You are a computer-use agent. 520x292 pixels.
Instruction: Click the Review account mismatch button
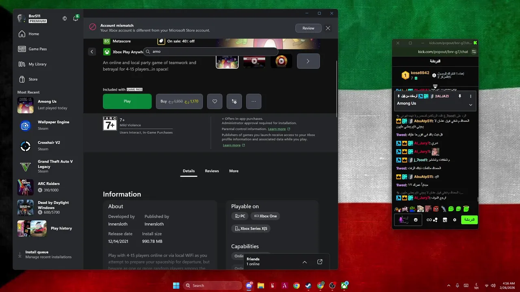(x=308, y=28)
